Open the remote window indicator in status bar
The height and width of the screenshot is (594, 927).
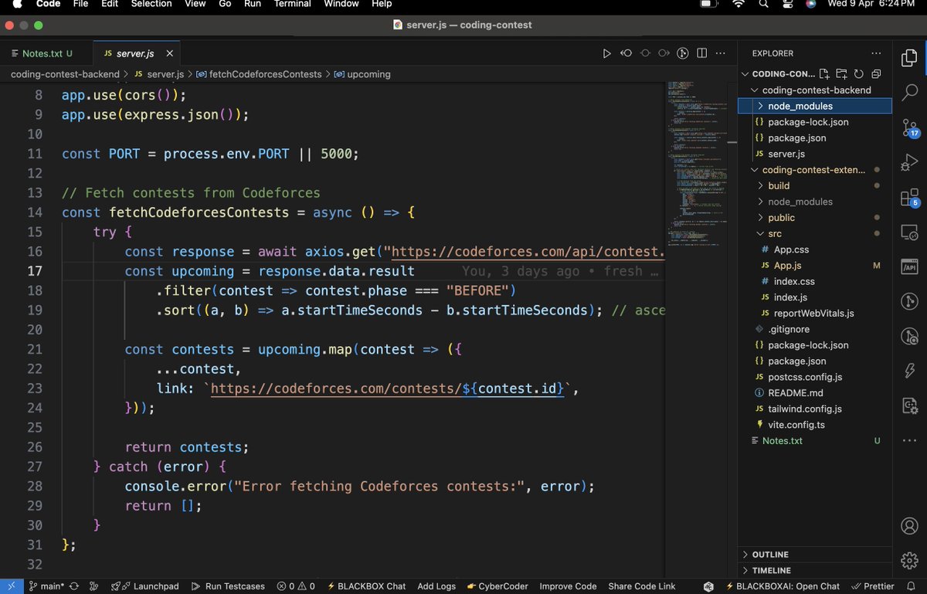[x=11, y=586]
